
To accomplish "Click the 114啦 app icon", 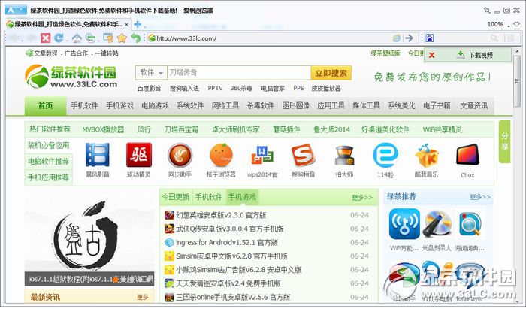I will point(385,155).
